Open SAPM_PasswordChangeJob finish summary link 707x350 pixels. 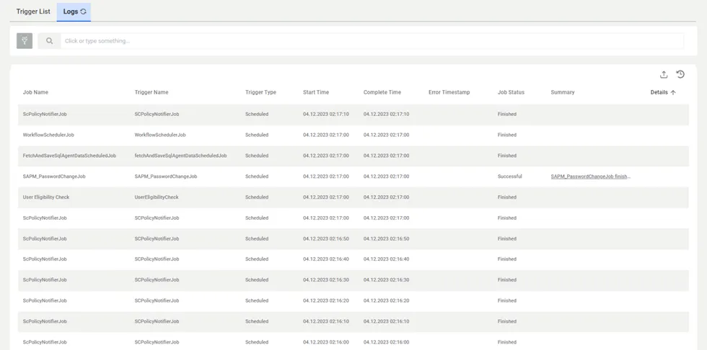(x=591, y=176)
